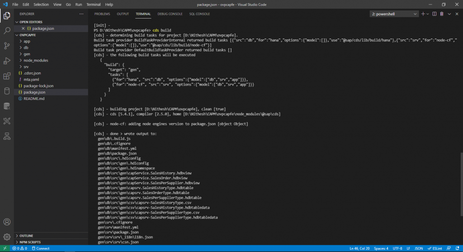Image resolution: width=463 pixels, height=252 pixels.
Task: Click the feedback icon in status bar
Action: click(x=449, y=248)
